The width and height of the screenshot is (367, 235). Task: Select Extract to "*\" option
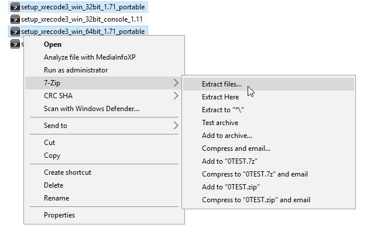point(269,110)
